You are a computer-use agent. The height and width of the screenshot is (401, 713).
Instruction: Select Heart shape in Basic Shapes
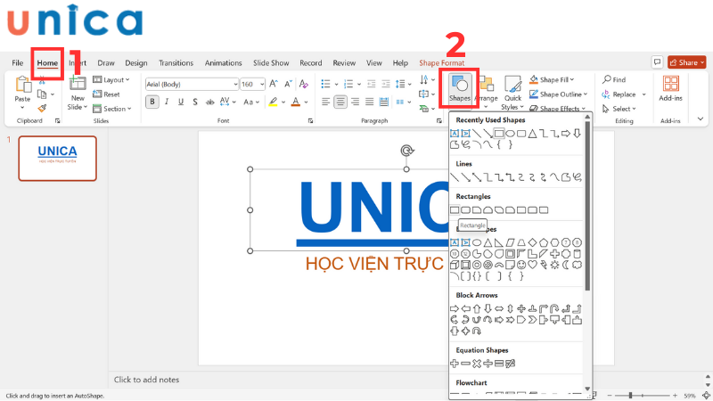click(x=532, y=265)
